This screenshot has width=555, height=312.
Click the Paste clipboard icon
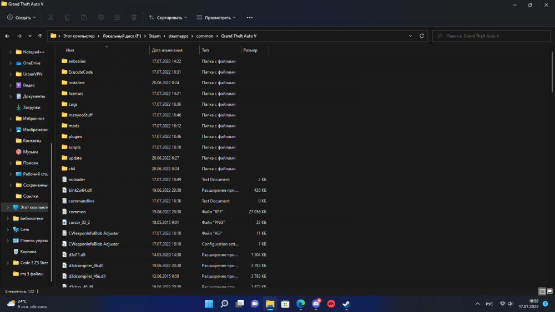[x=84, y=17]
